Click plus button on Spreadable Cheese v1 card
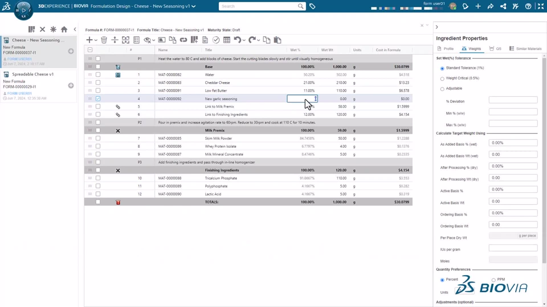 (71, 86)
